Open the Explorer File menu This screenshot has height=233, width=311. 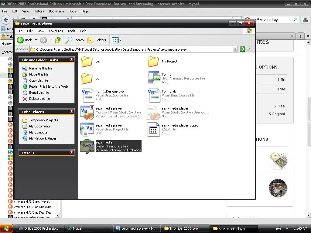20,31
